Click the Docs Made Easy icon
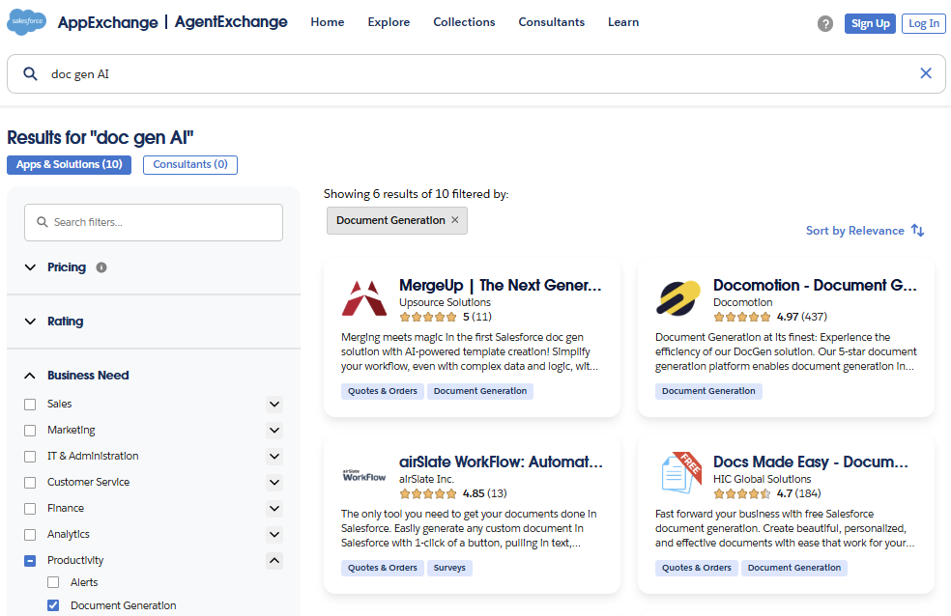The width and height of the screenshot is (951, 616). [x=678, y=475]
